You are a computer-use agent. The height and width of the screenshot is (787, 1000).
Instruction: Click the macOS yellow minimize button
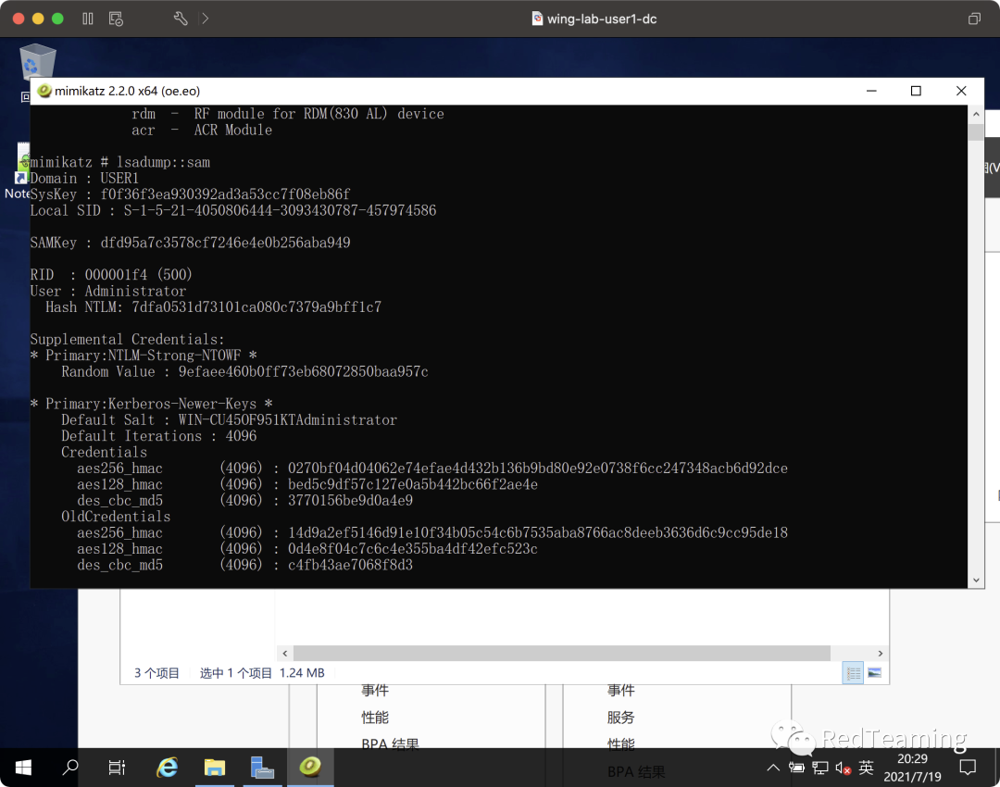point(38,19)
